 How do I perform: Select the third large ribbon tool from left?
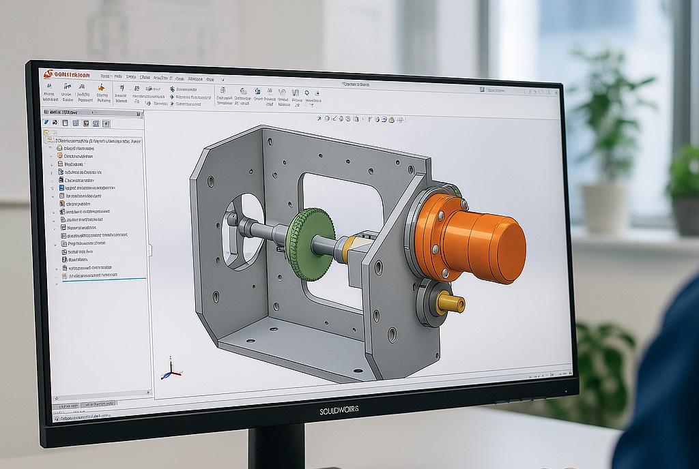pos(85,94)
